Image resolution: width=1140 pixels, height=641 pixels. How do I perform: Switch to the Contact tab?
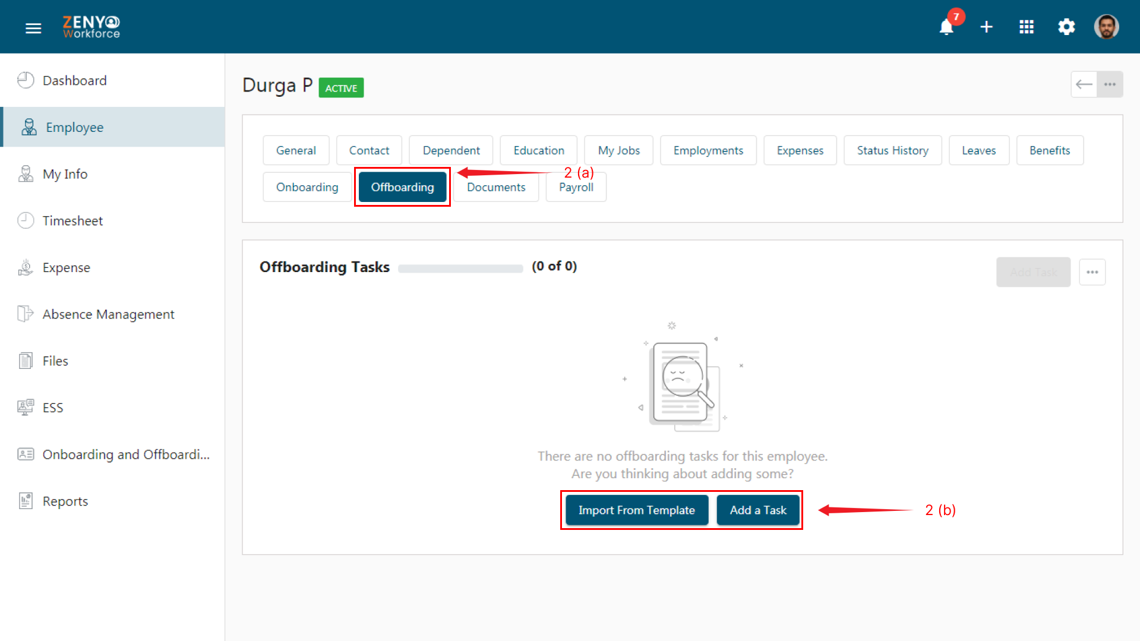pyautogui.click(x=369, y=150)
